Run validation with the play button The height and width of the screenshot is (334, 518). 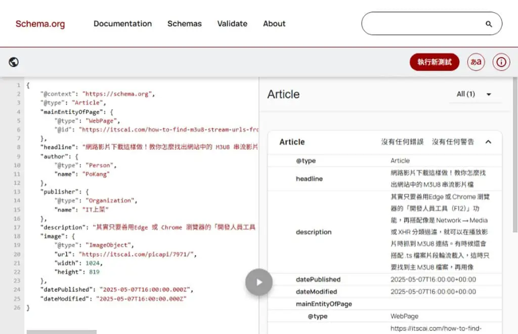click(258, 282)
